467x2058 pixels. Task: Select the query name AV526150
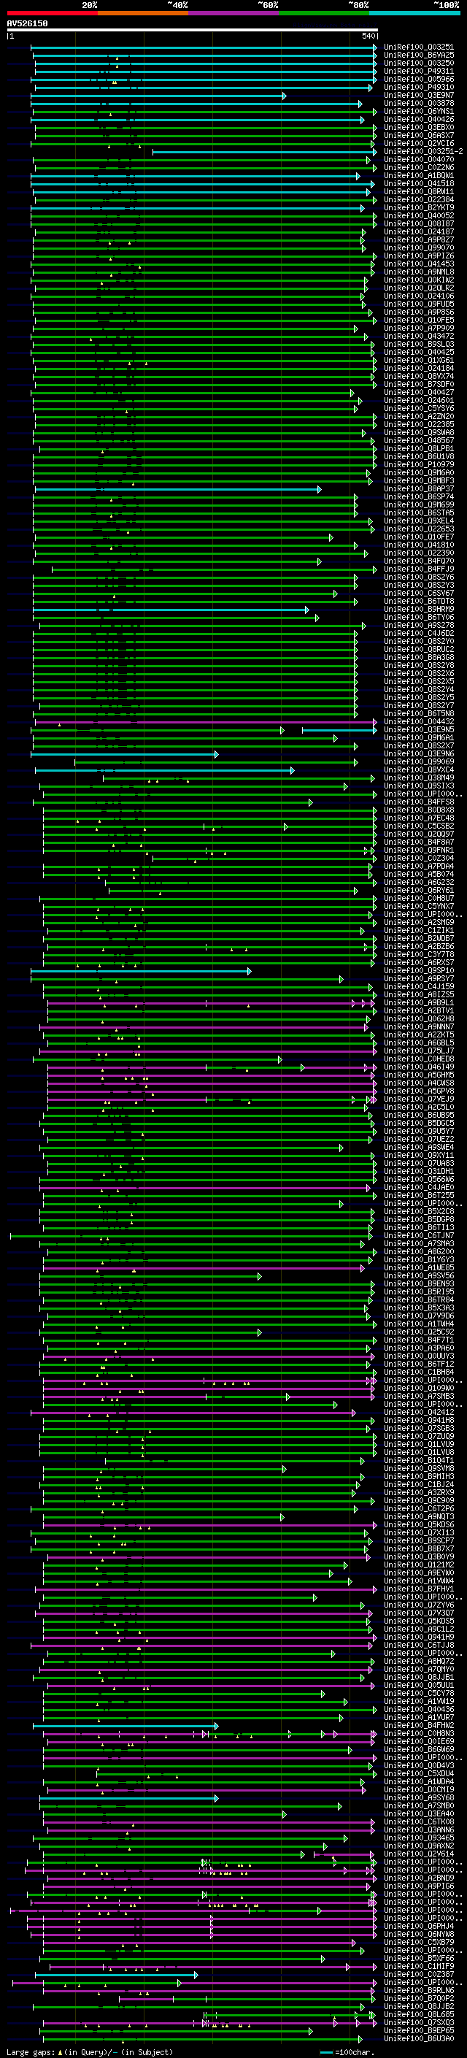(27, 23)
